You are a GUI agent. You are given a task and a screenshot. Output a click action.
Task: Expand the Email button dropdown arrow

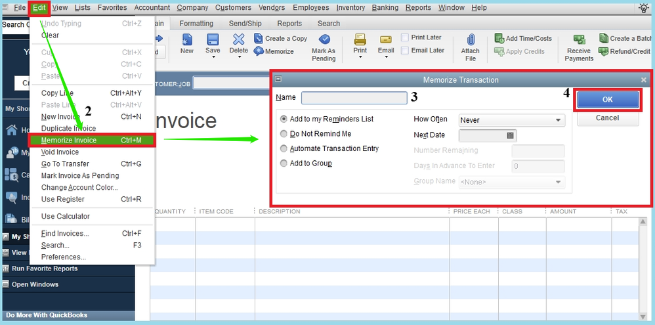click(x=386, y=57)
